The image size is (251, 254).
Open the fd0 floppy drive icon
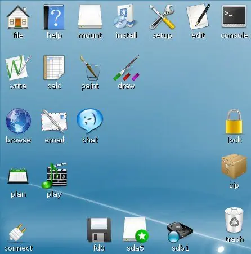99,230
